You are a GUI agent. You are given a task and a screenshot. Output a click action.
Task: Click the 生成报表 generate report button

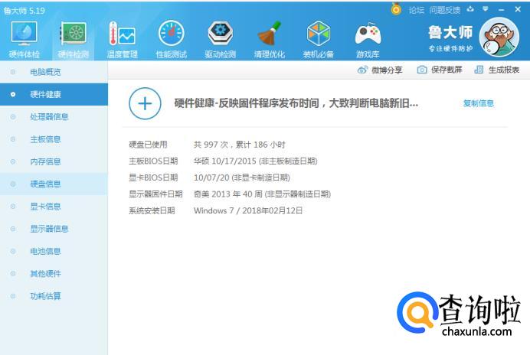point(497,70)
